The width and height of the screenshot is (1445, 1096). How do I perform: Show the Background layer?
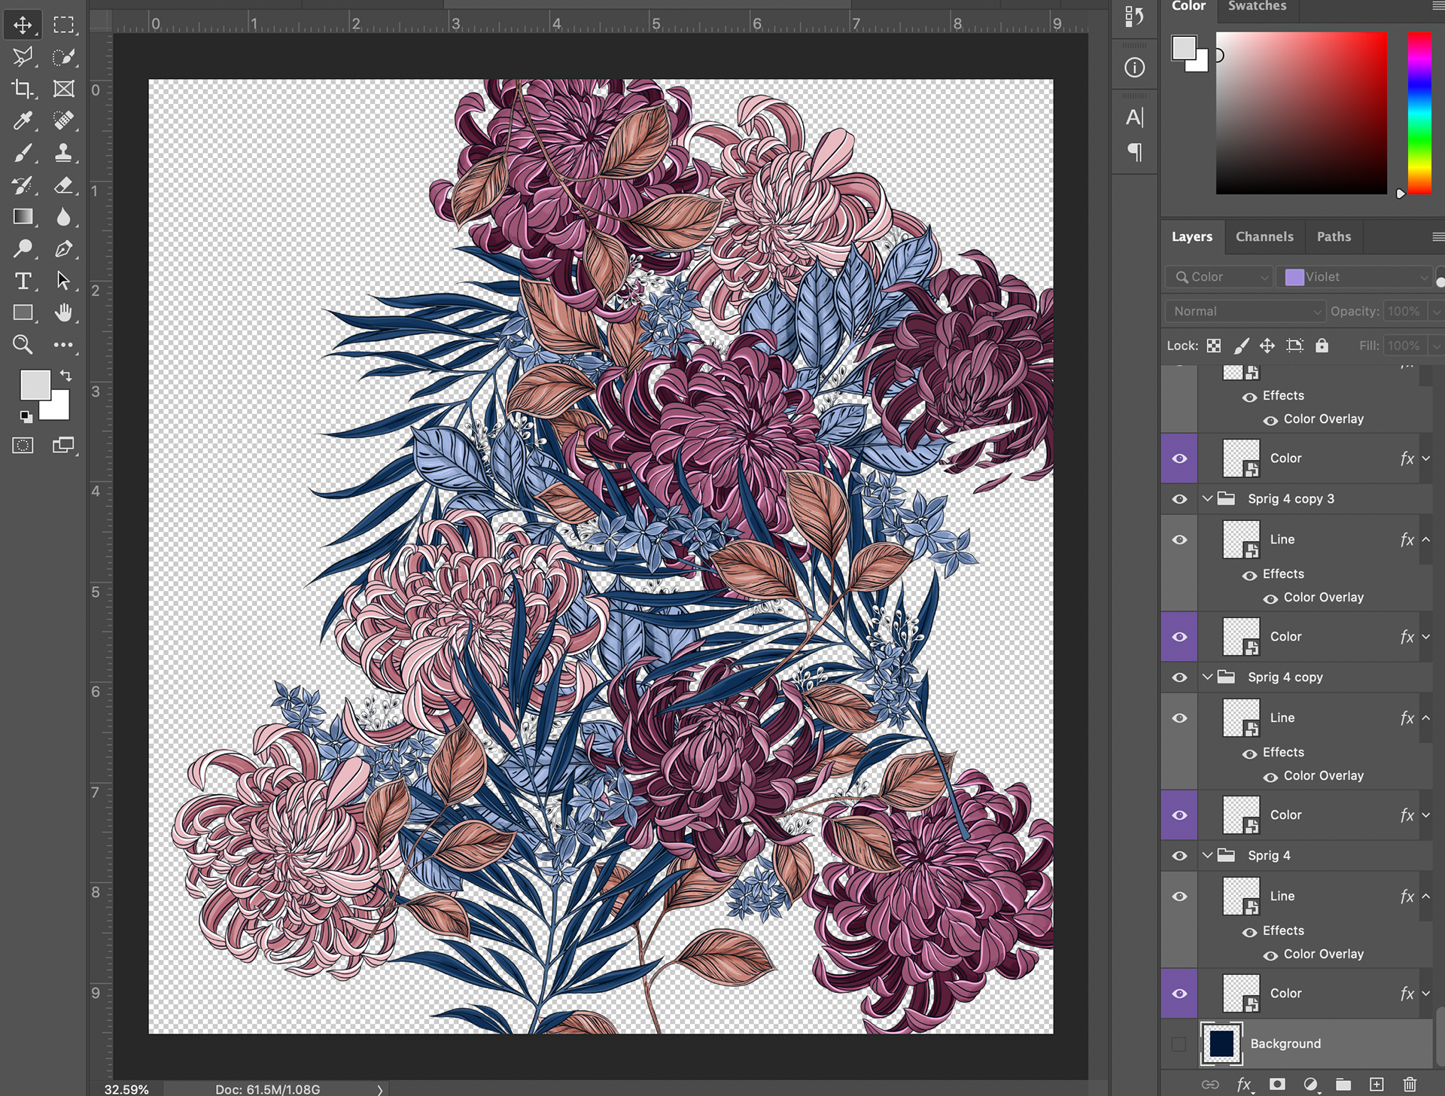click(1179, 1043)
